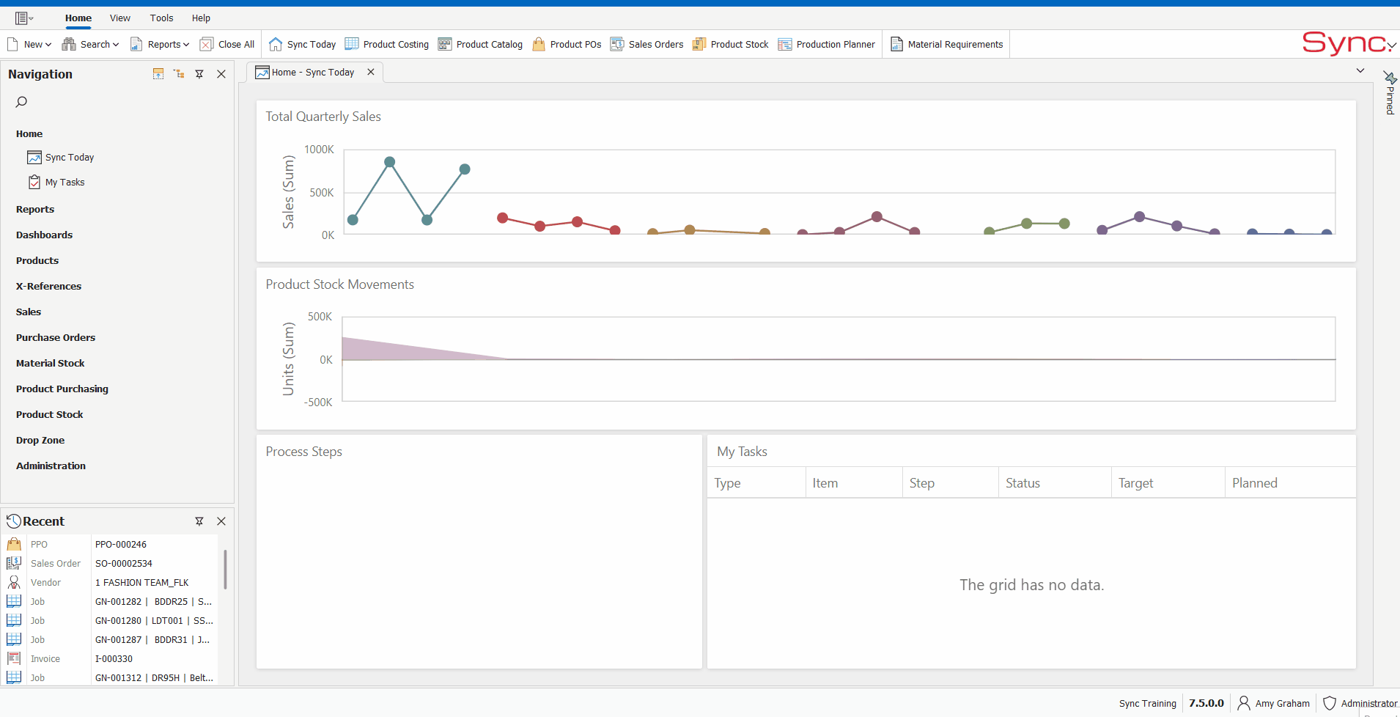Expand Dashboards in Navigation
This screenshot has height=717, width=1400.
[44, 235]
